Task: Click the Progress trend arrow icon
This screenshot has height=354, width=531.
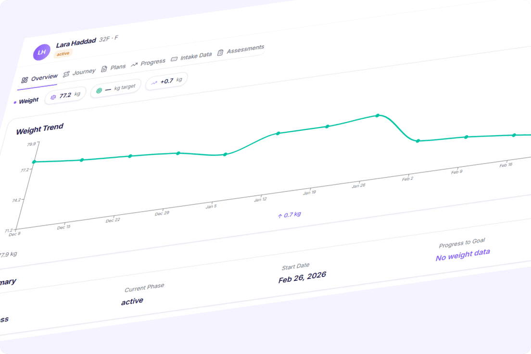Action: pyautogui.click(x=134, y=64)
